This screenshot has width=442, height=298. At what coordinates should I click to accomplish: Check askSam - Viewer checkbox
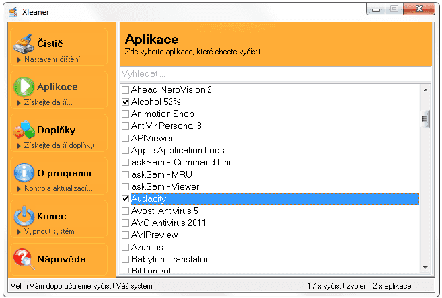pyautogui.click(x=125, y=187)
